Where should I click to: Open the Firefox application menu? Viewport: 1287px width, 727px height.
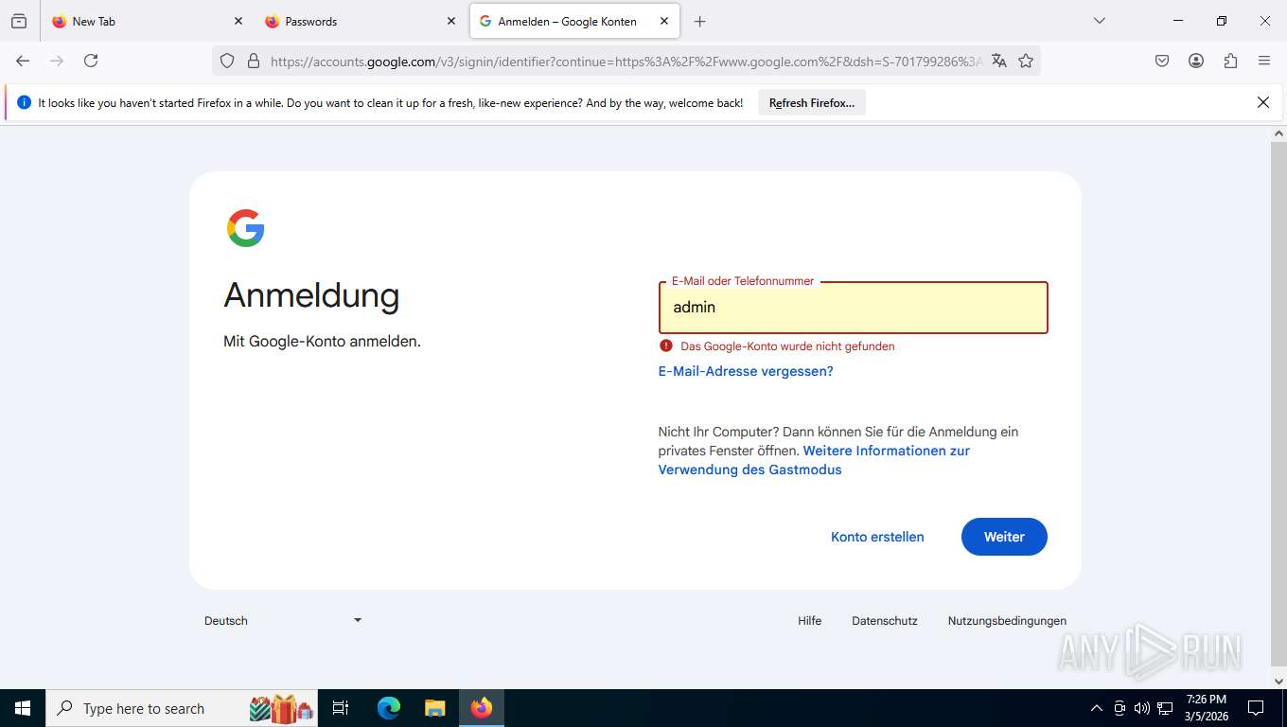coord(1264,61)
